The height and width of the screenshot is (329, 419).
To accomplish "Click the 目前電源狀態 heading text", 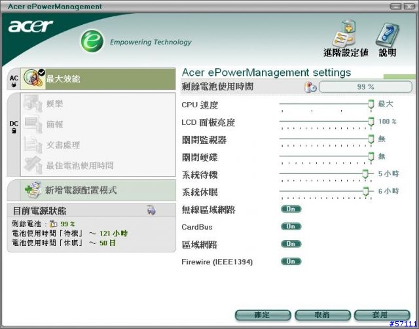I will 39,211.
